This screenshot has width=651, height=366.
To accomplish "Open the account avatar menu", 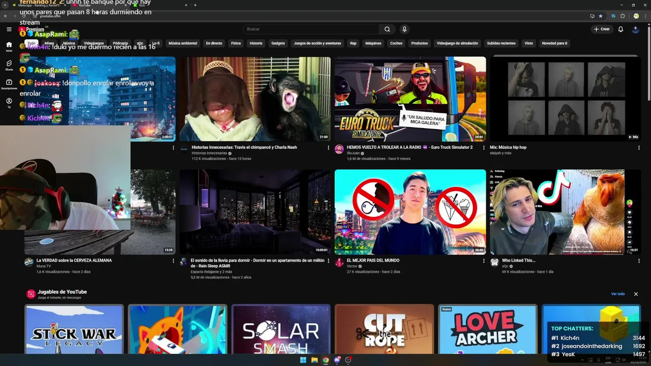I will [635, 29].
